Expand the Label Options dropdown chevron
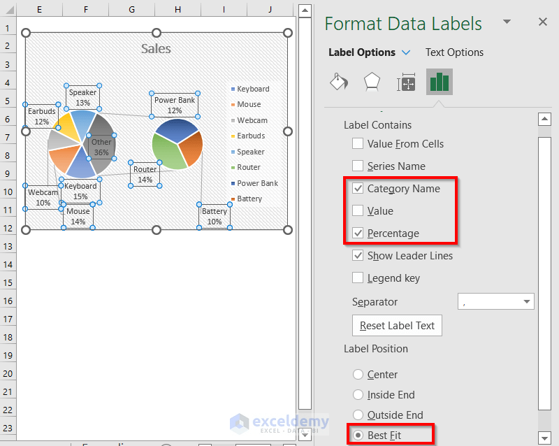This screenshot has height=446, width=559. (407, 52)
